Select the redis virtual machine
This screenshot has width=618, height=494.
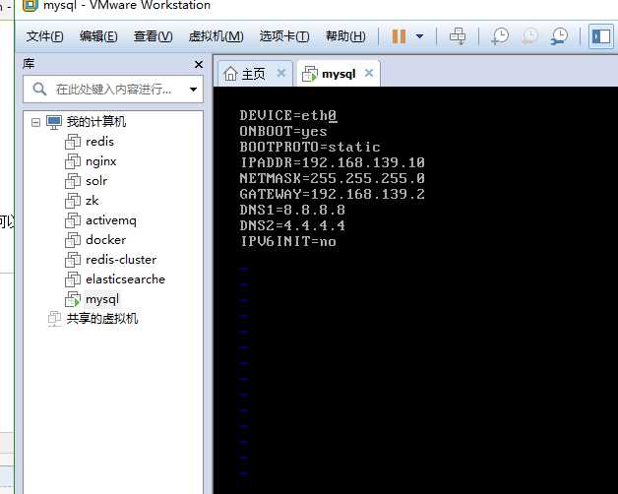[x=99, y=141]
